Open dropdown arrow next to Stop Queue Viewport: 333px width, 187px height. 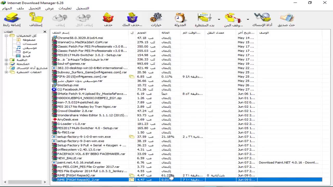(x=248, y=19)
